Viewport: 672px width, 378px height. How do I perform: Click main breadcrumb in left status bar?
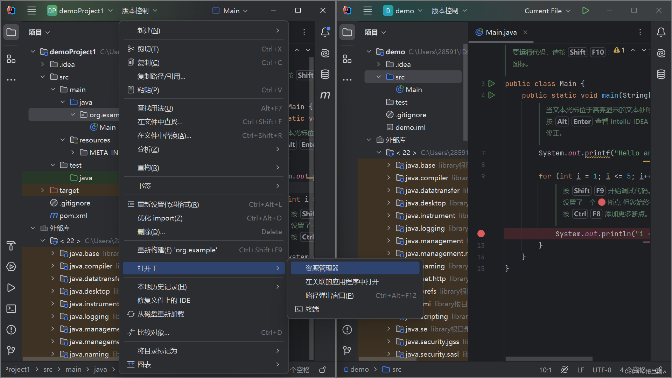[x=73, y=370]
